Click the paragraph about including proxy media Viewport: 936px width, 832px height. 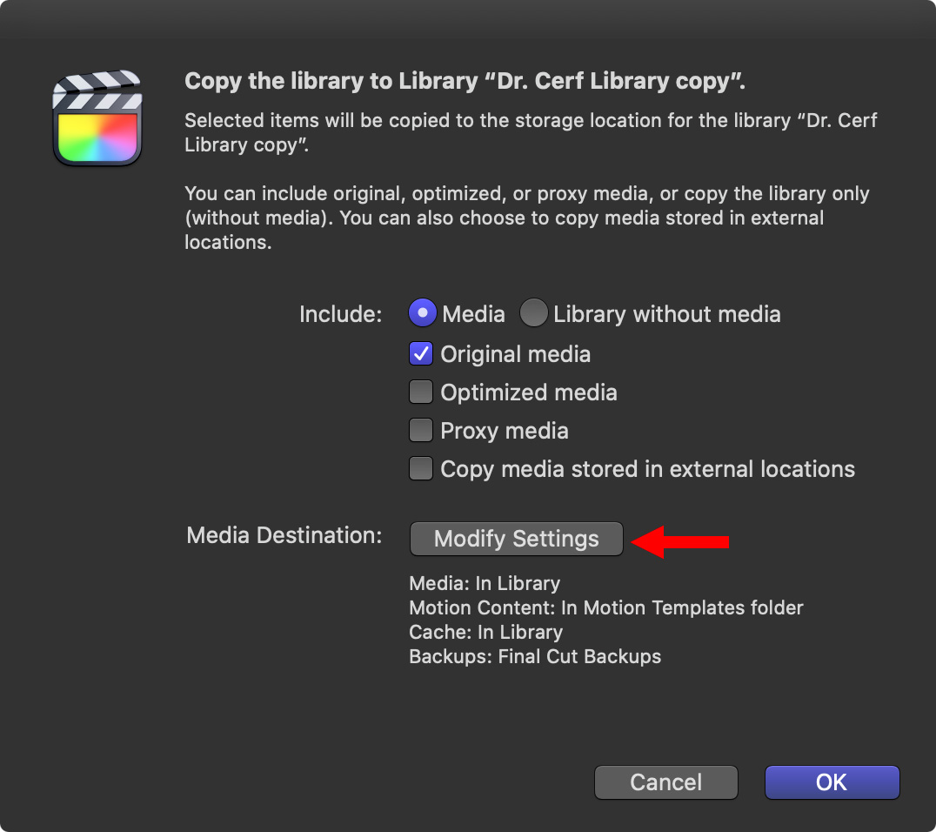pyautogui.click(x=526, y=218)
